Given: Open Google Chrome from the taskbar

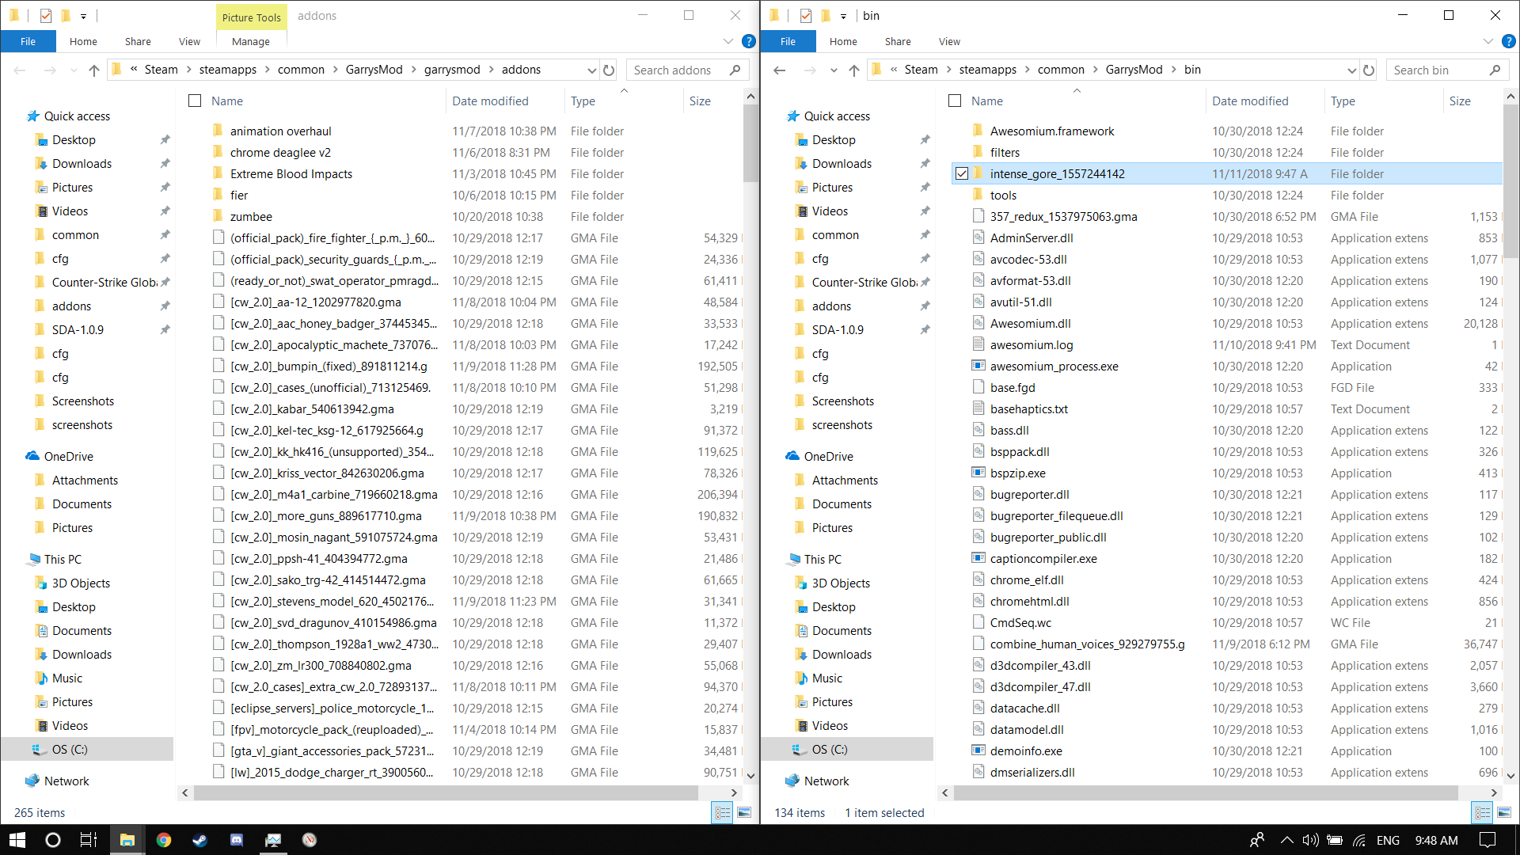Looking at the screenshot, I should 164,840.
